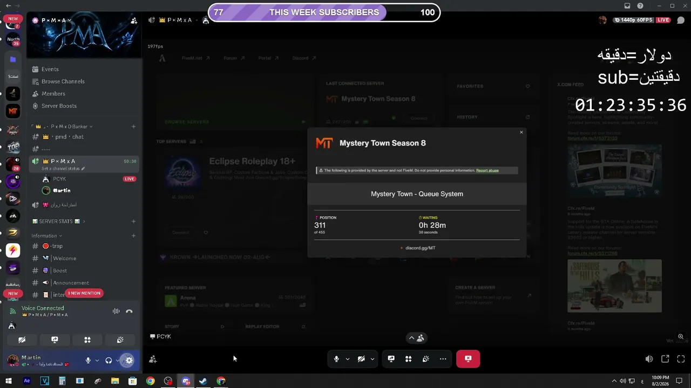Open the TOP server icon in sidebar
Image resolution: width=691 pixels, height=388 pixels.
click(13, 146)
